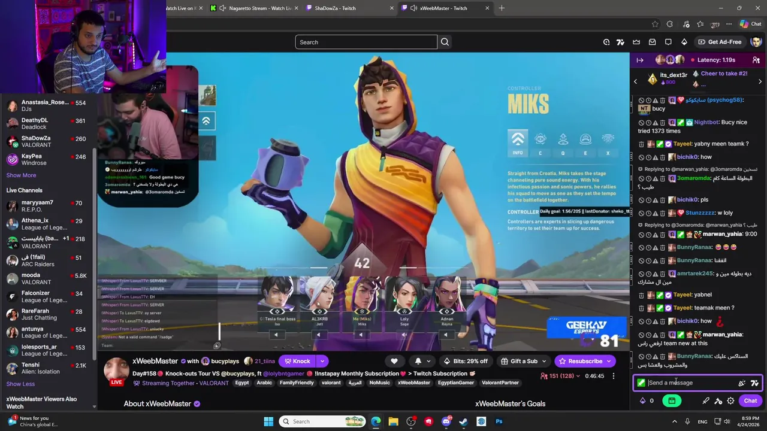Collapse live channels with Show Less
767x431 pixels.
pos(20,384)
